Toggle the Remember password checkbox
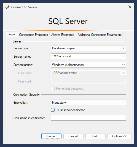This screenshot has height=147, width=137. tap(53, 89)
